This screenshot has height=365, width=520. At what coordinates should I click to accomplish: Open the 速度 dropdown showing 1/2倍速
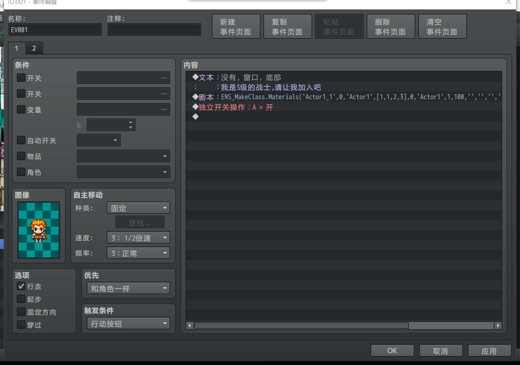(x=138, y=238)
